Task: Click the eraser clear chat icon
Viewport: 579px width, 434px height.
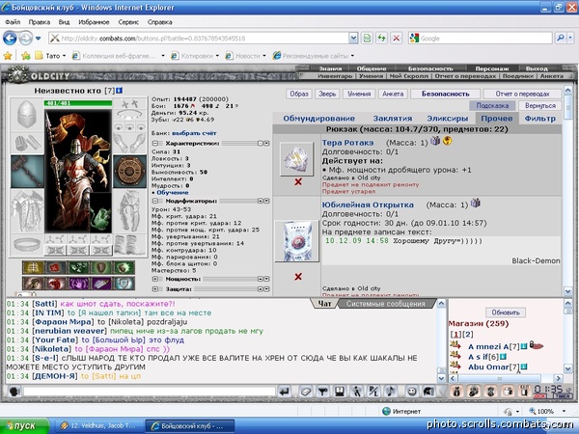Action: coord(305,392)
